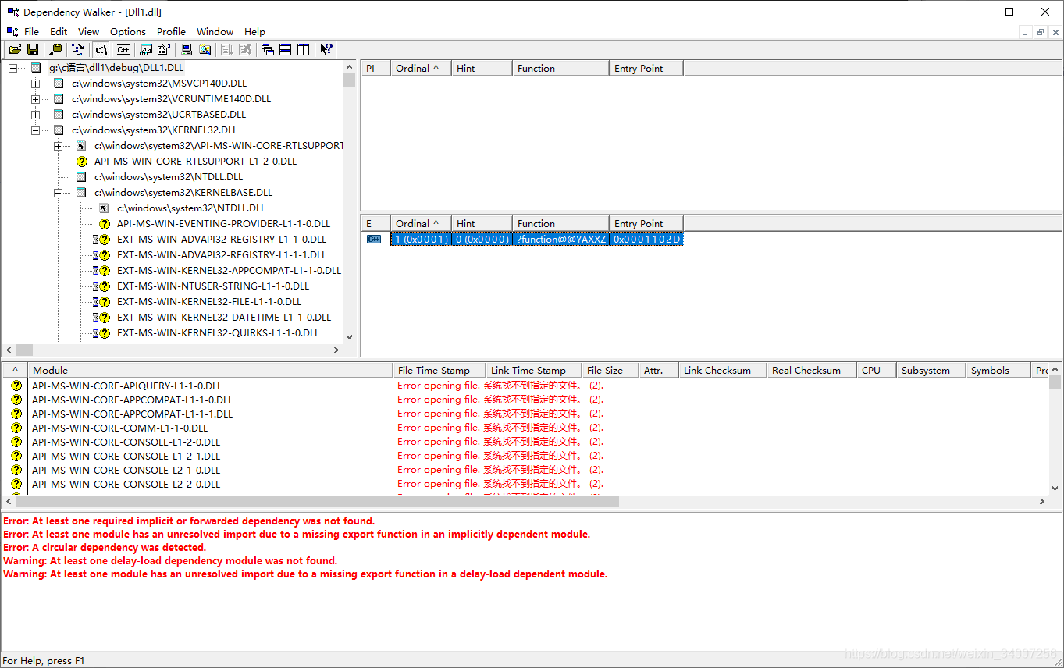Sort exports by Function column header
1064x668 pixels.
tap(560, 223)
